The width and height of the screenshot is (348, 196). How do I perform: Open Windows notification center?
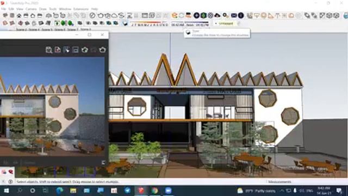tap(339, 191)
